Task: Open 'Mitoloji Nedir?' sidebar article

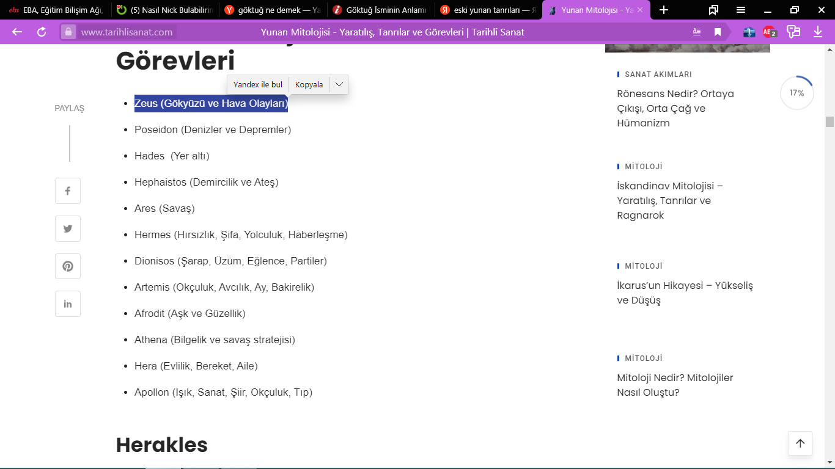Action: pyautogui.click(x=675, y=385)
